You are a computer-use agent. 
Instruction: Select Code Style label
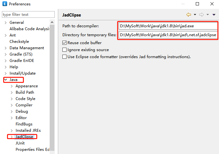tap(25, 99)
